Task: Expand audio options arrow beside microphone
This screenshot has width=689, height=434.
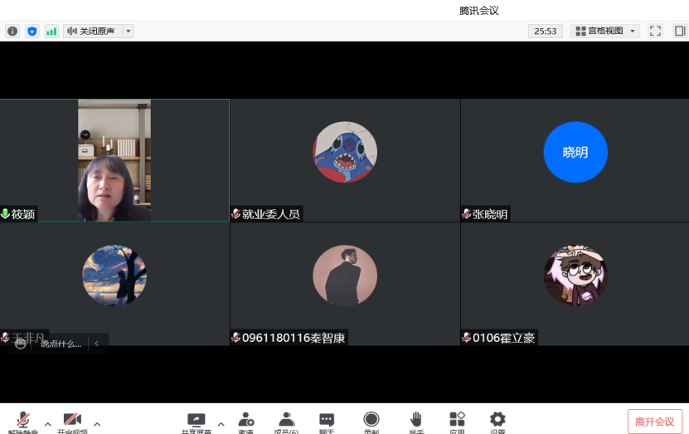Action: (47, 423)
